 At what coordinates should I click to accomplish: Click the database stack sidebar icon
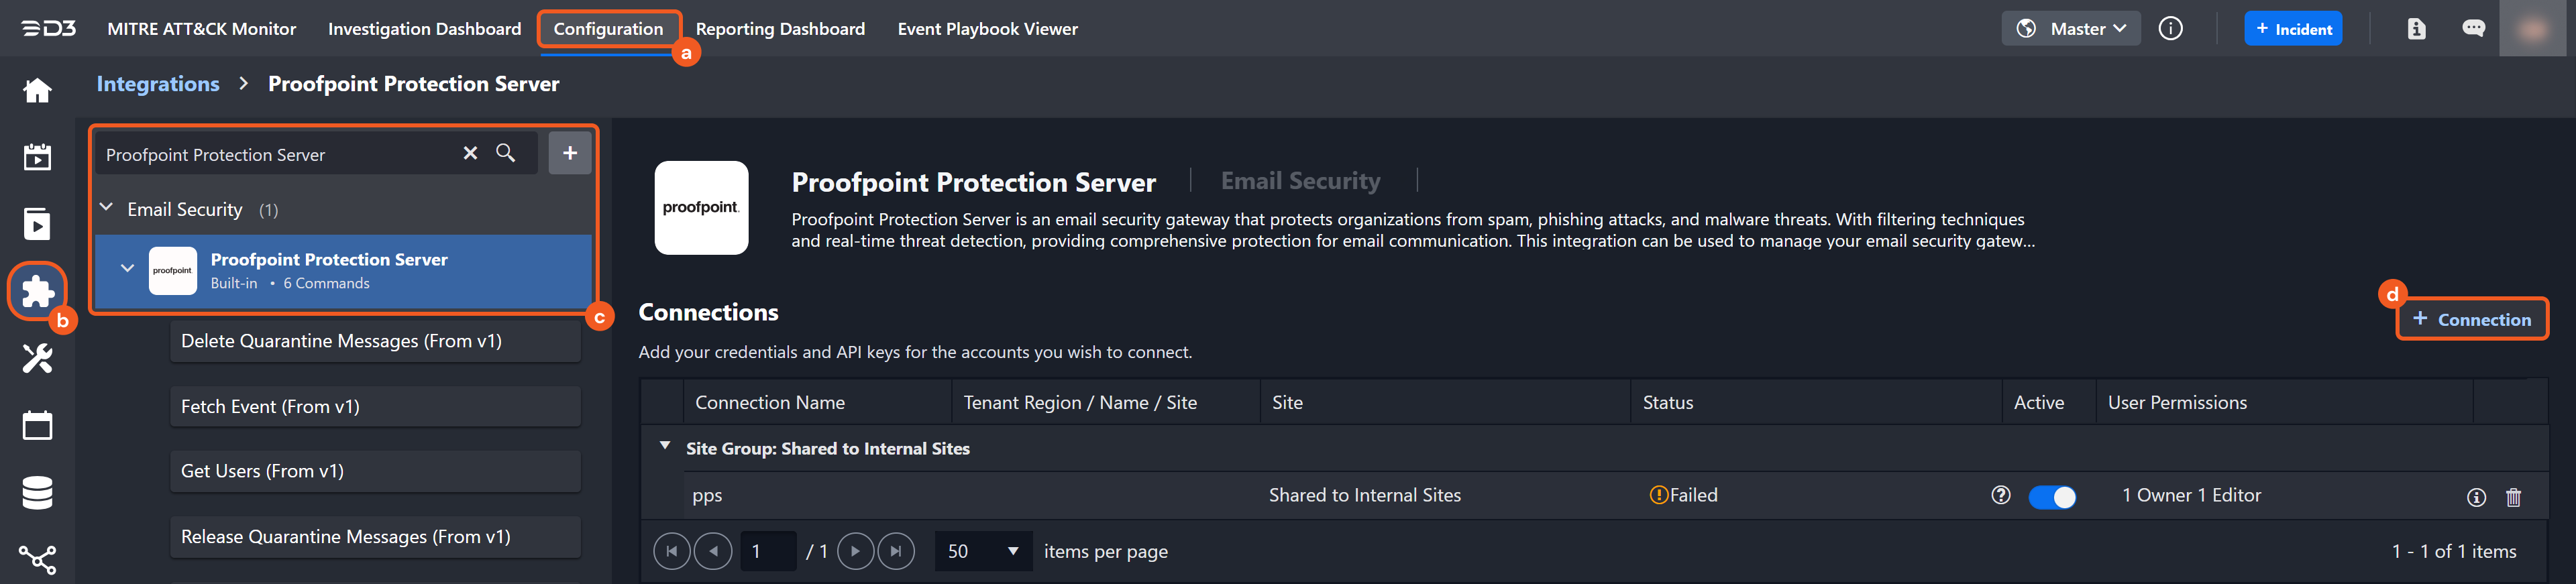pyautogui.click(x=37, y=493)
